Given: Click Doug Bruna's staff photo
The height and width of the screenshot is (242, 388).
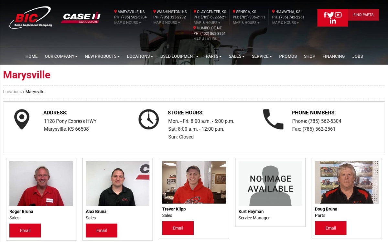Looking at the screenshot, I should [347, 182].
